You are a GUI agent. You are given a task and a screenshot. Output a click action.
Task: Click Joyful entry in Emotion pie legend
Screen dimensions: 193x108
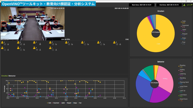pos(183,30)
